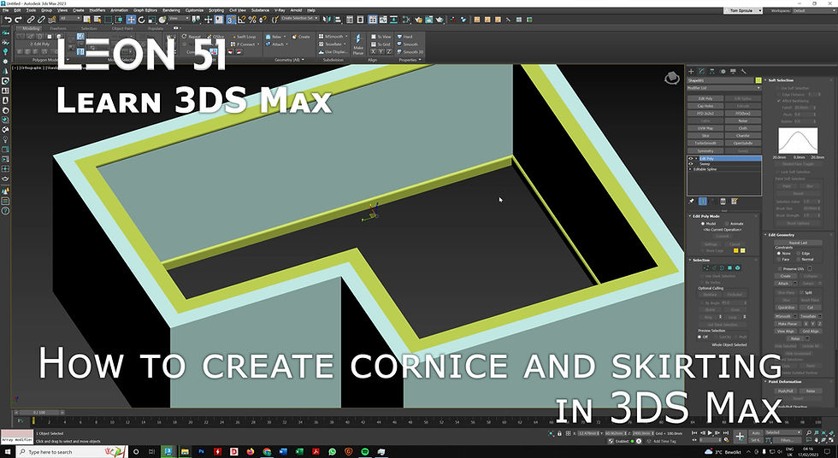Open the Modifier List dropdown
Viewport: 838px width, 458px height.
coord(723,87)
